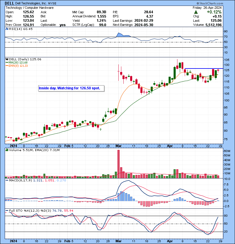The height and width of the screenshot is (244, 235).
Task: Click the EPS value 4.37
Action: pos(150,16)
